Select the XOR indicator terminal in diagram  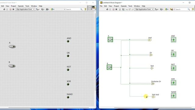pyautogui.click(x=174, y=83)
